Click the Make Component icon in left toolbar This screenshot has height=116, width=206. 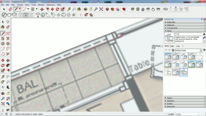[8, 22]
